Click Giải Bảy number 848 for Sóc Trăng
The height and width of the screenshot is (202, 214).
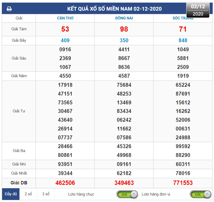[183, 40]
